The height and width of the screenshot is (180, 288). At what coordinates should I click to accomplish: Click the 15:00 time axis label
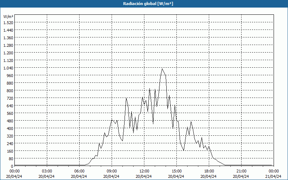click(176, 171)
